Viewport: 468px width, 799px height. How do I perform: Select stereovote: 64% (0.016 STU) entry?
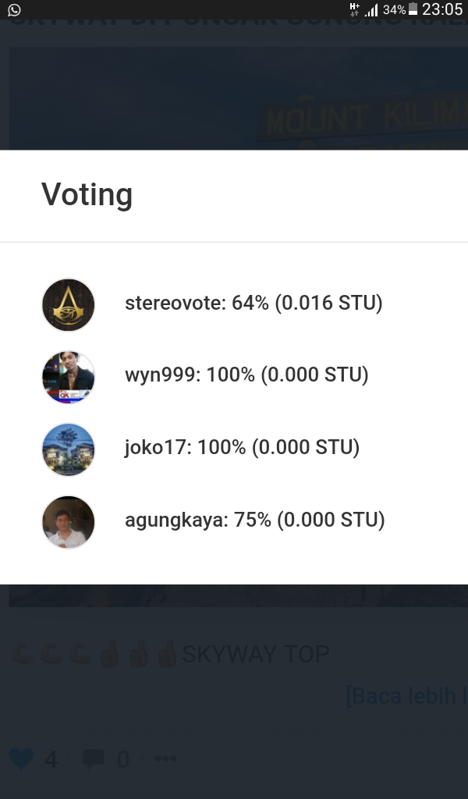(x=253, y=304)
